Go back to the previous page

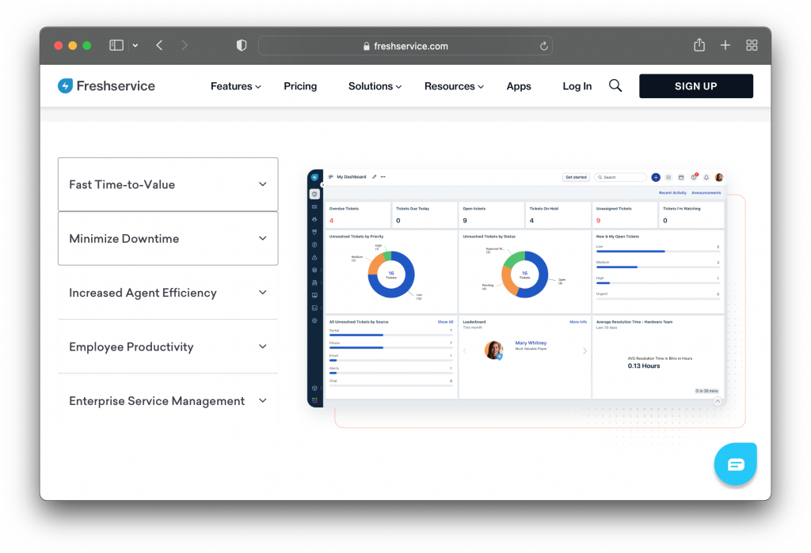point(159,45)
